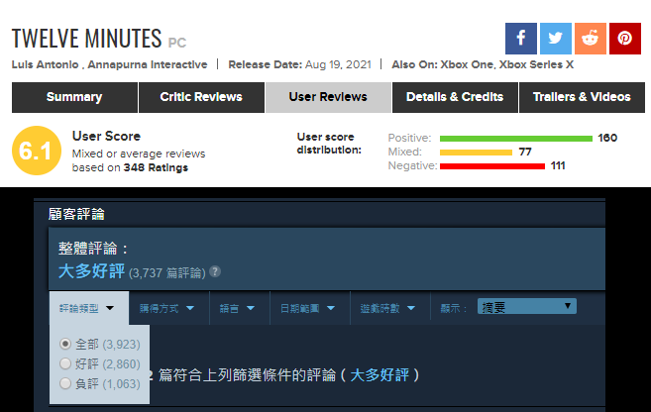Click the User Score heading
Screen dimensions: 651x412
[106, 136]
